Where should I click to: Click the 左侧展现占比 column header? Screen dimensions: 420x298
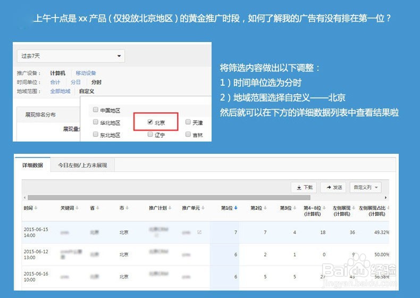[372, 211]
